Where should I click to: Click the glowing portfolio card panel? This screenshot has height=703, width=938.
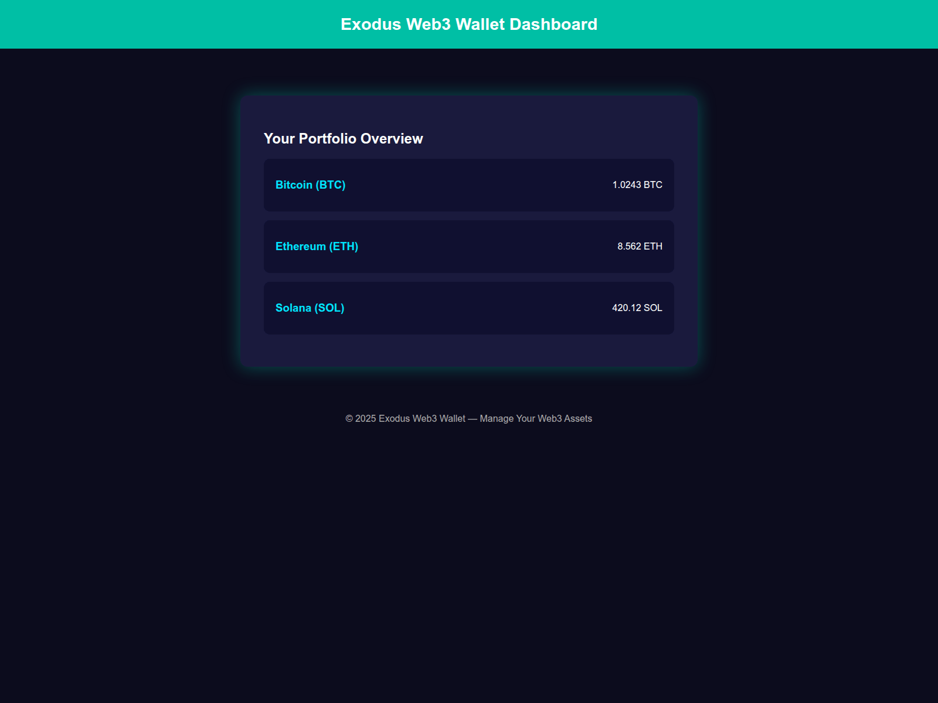click(x=469, y=351)
